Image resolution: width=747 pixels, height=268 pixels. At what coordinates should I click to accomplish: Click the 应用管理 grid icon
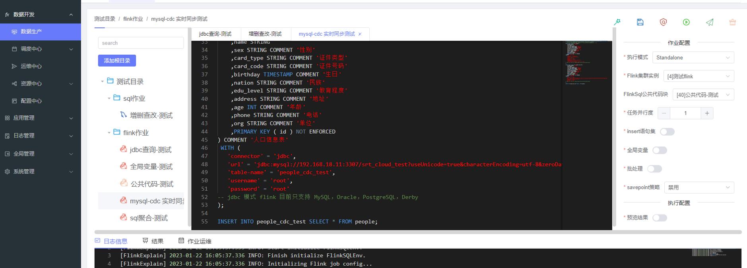pyautogui.click(x=7, y=118)
